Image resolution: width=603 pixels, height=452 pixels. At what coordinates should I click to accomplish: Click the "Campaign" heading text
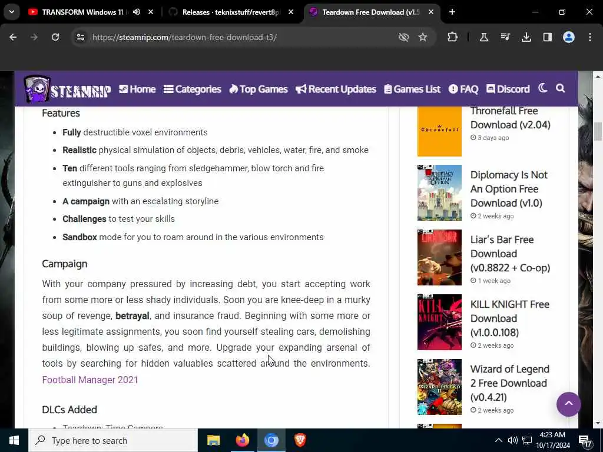coord(65,264)
